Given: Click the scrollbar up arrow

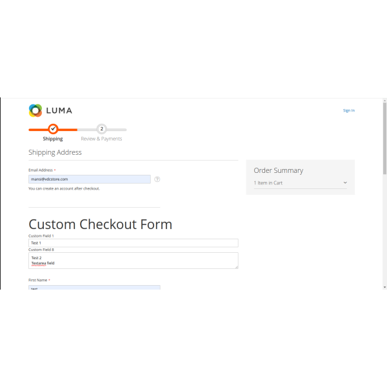Looking at the screenshot, I should click(384, 101).
